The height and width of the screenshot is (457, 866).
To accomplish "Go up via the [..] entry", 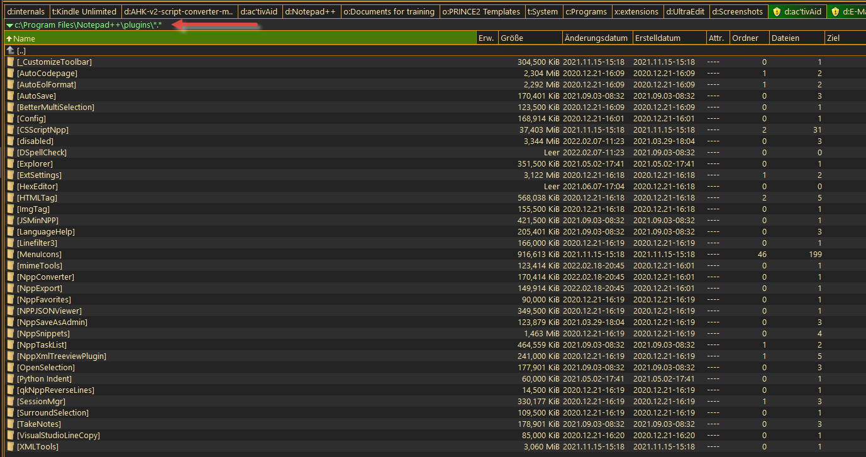I will point(21,50).
